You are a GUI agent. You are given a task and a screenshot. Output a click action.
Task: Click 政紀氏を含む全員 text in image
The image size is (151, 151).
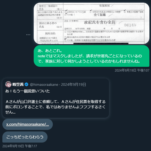(x=100, y=22)
